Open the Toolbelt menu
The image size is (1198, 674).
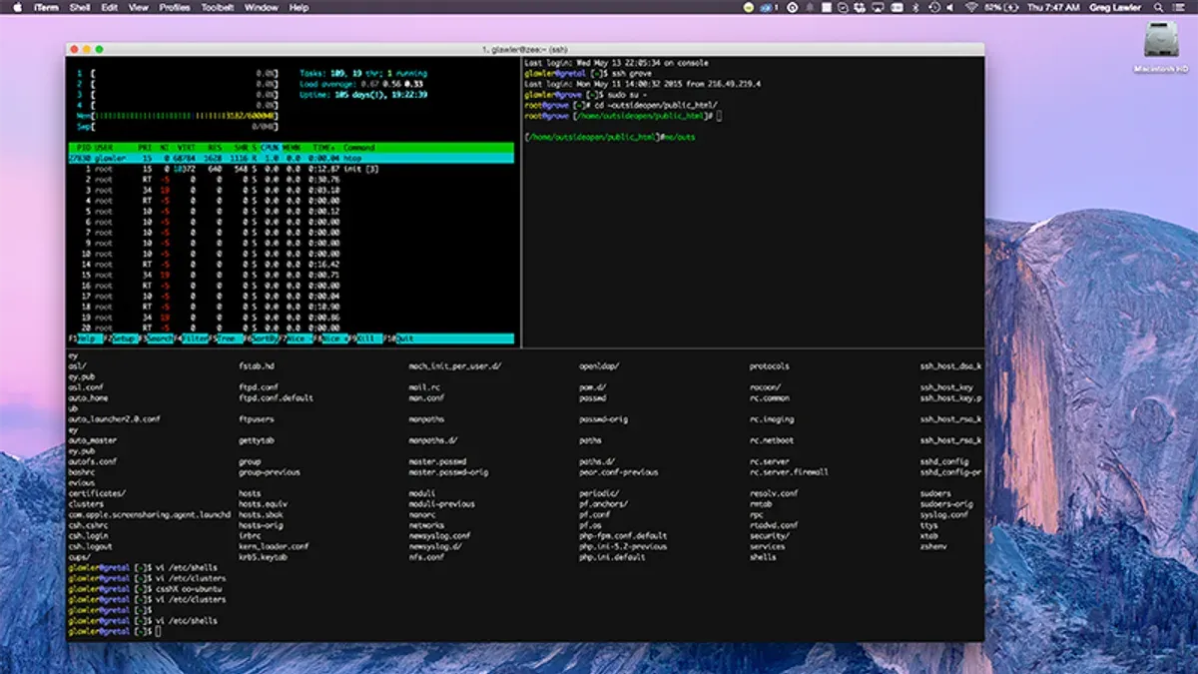[x=217, y=7]
